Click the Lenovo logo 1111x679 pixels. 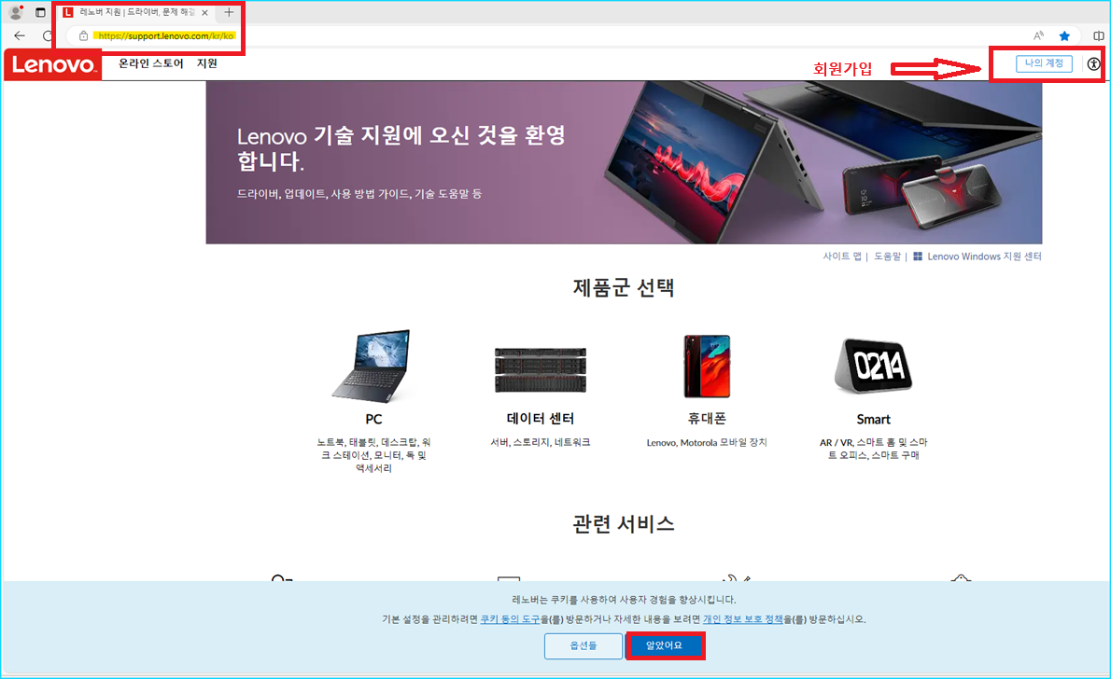click(x=53, y=65)
